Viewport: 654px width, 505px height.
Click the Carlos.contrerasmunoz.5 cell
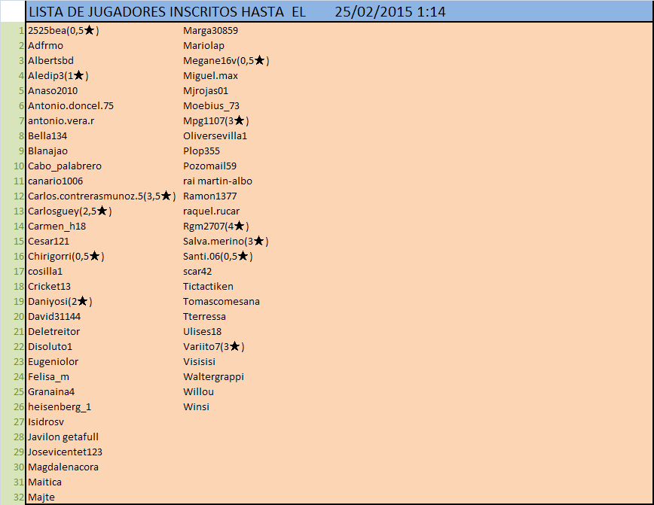coord(101,196)
